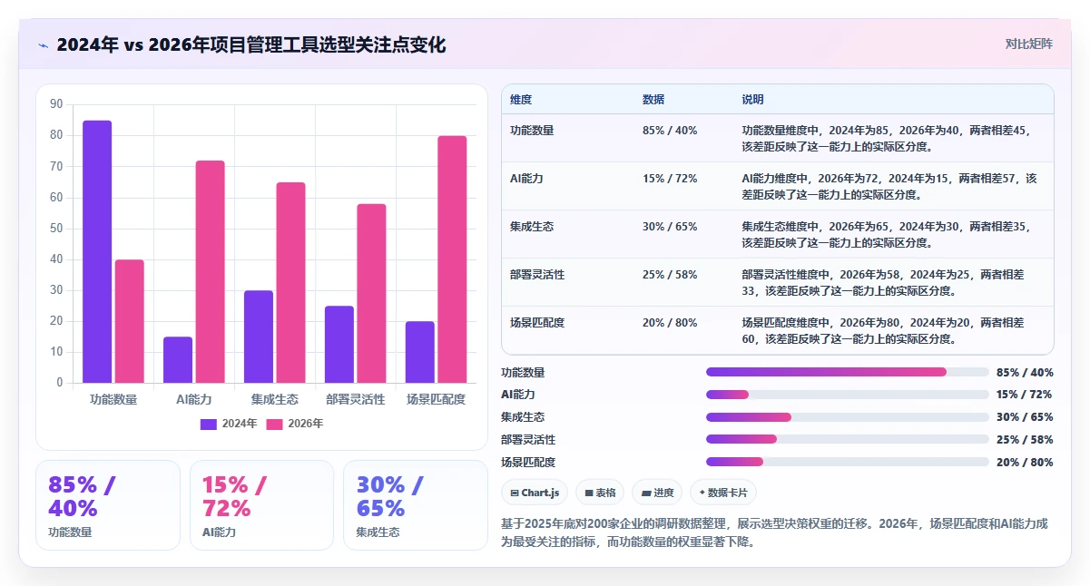Image resolution: width=1090 pixels, height=586 pixels.
Task: Click the 部署灵活性 table row name
Action: [537, 275]
